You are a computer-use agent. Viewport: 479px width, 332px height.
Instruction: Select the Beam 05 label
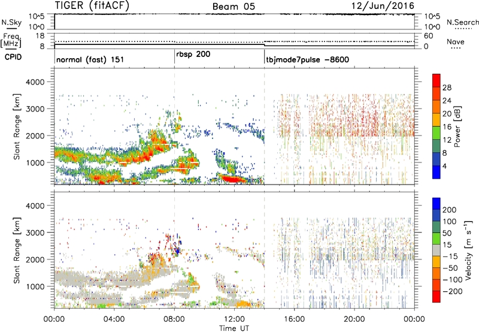pyautogui.click(x=234, y=7)
